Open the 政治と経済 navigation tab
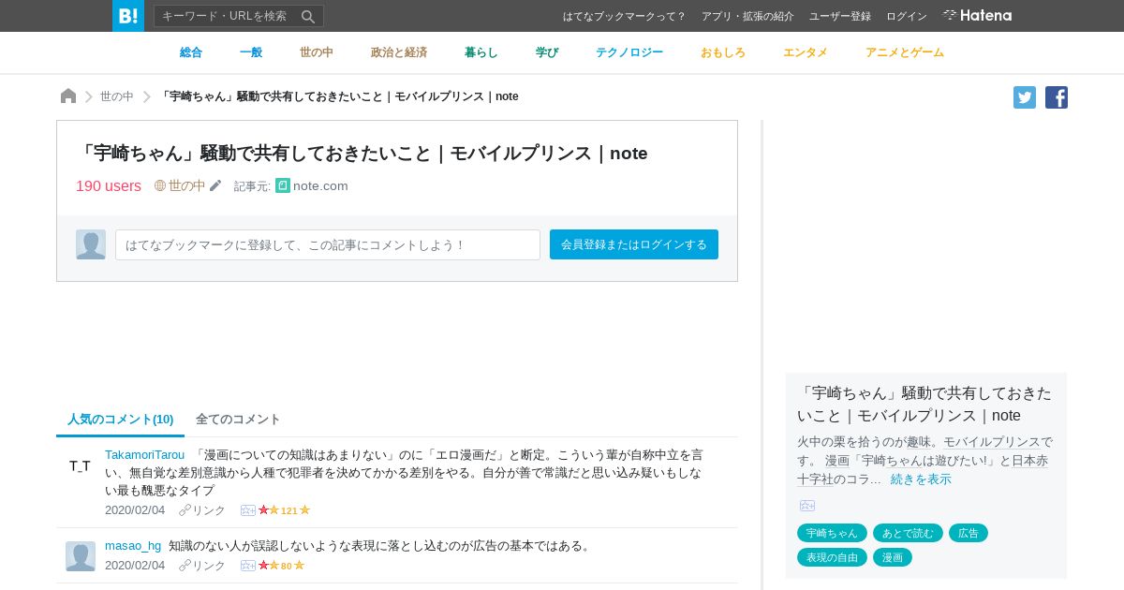The width and height of the screenshot is (1124, 590). (x=399, y=52)
